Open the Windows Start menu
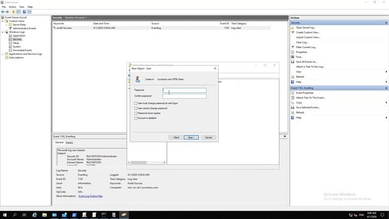The image size is (389, 219). [5, 215]
